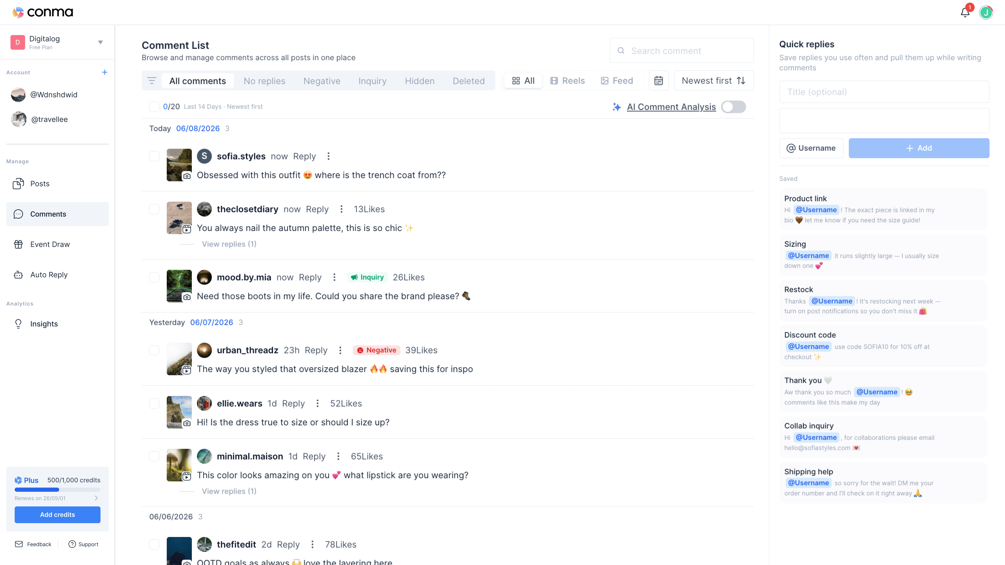
Task: Select the sofia.styles comment checkbox
Action: coord(154,156)
